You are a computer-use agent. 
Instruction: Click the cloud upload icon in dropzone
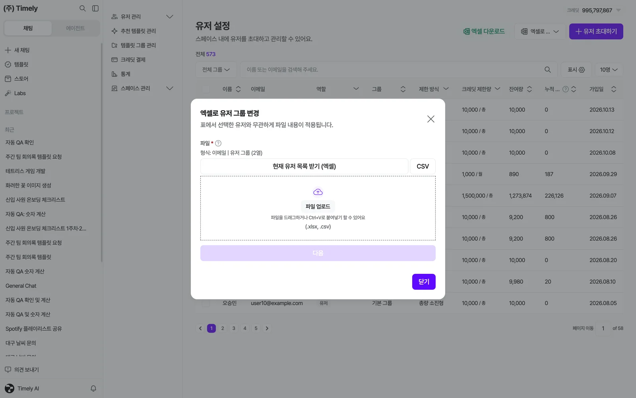318,192
